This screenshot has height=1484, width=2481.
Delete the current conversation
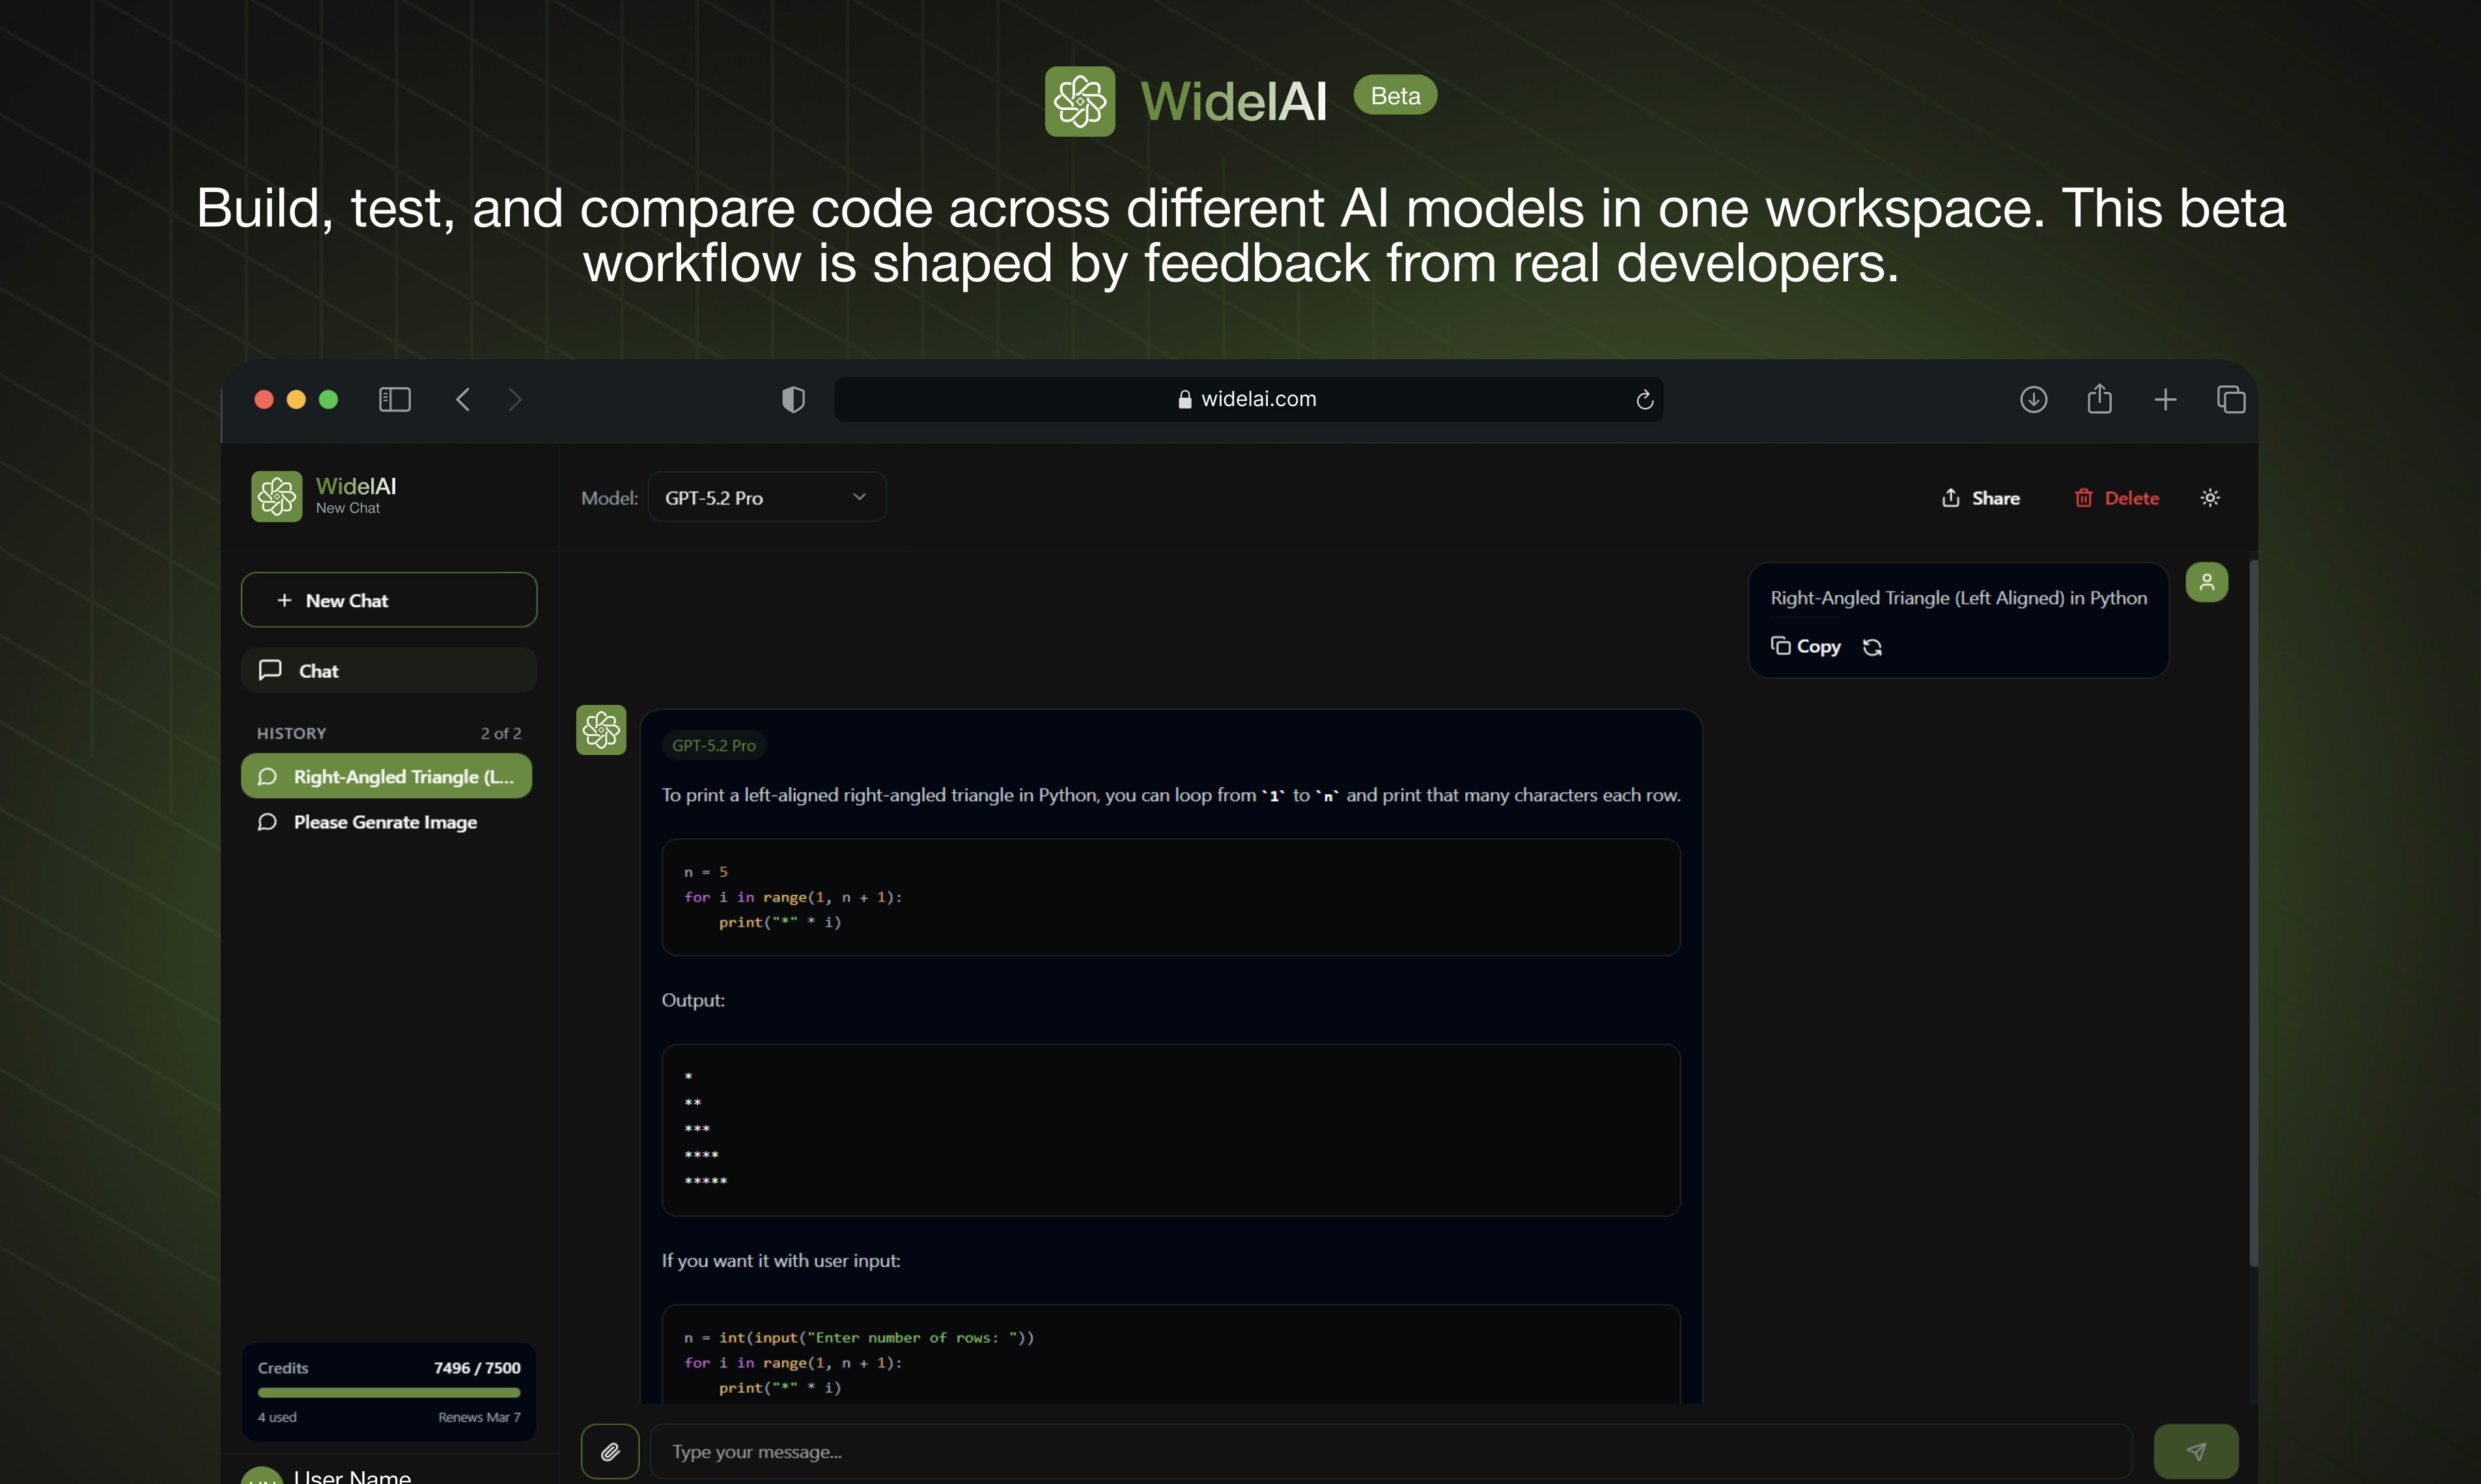[x=2117, y=497]
